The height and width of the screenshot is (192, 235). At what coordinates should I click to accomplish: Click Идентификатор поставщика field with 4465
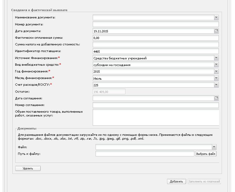156,51
